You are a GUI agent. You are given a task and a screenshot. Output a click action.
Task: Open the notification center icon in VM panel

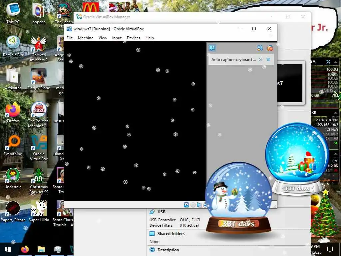(212, 48)
